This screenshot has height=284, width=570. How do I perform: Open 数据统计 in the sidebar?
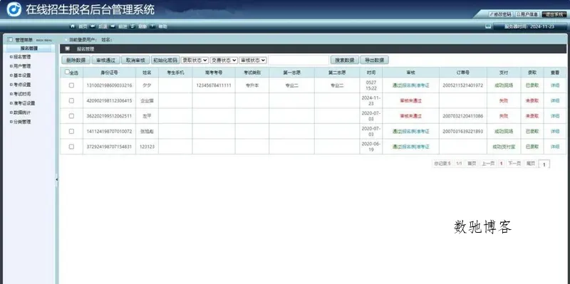pos(22,112)
